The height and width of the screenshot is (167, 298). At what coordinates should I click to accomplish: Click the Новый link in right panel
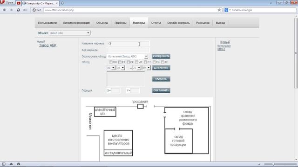(x=225, y=42)
